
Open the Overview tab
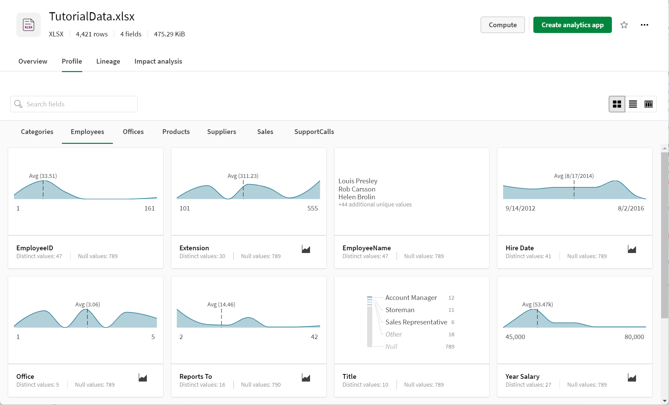(x=33, y=61)
